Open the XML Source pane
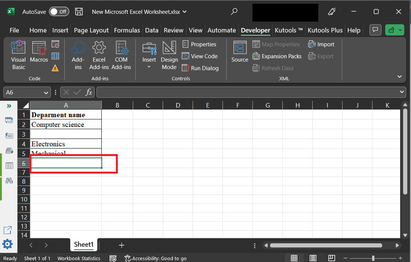Viewport: 411px width, 262px height. tap(240, 52)
